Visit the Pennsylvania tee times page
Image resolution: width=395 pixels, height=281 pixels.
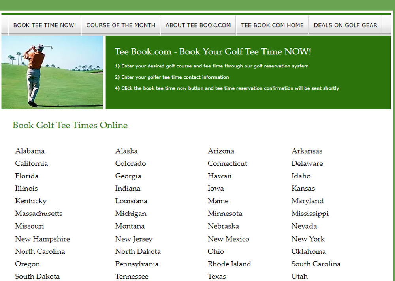click(137, 264)
